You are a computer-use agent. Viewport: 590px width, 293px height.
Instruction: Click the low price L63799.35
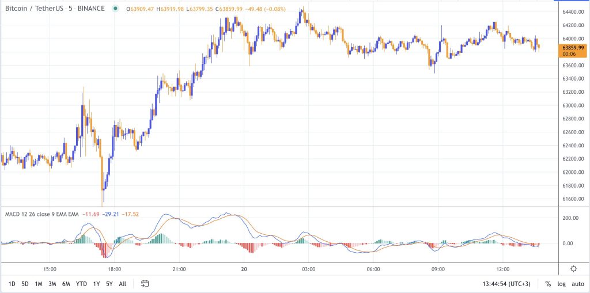(199, 9)
